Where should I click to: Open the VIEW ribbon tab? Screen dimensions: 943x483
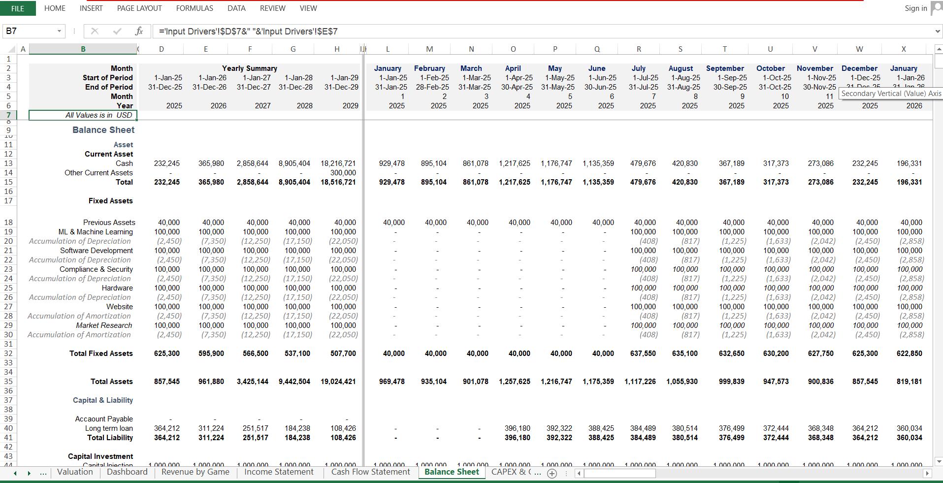pos(308,8)
